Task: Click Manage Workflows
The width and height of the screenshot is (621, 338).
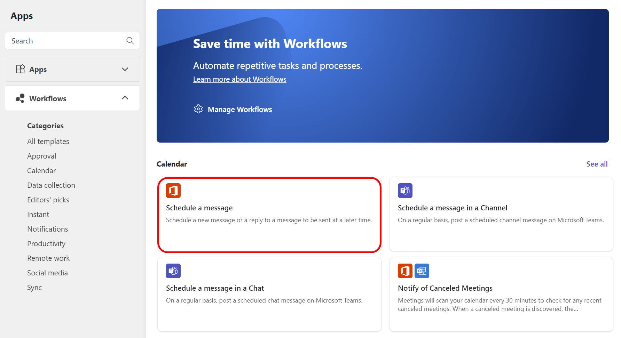Action: 240,109
